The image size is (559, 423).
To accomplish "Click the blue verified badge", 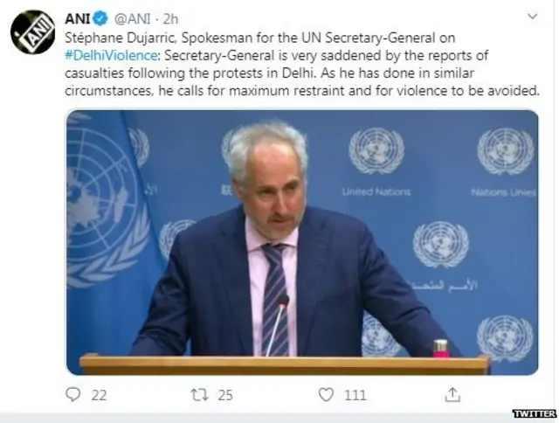I will click(100, 19).
